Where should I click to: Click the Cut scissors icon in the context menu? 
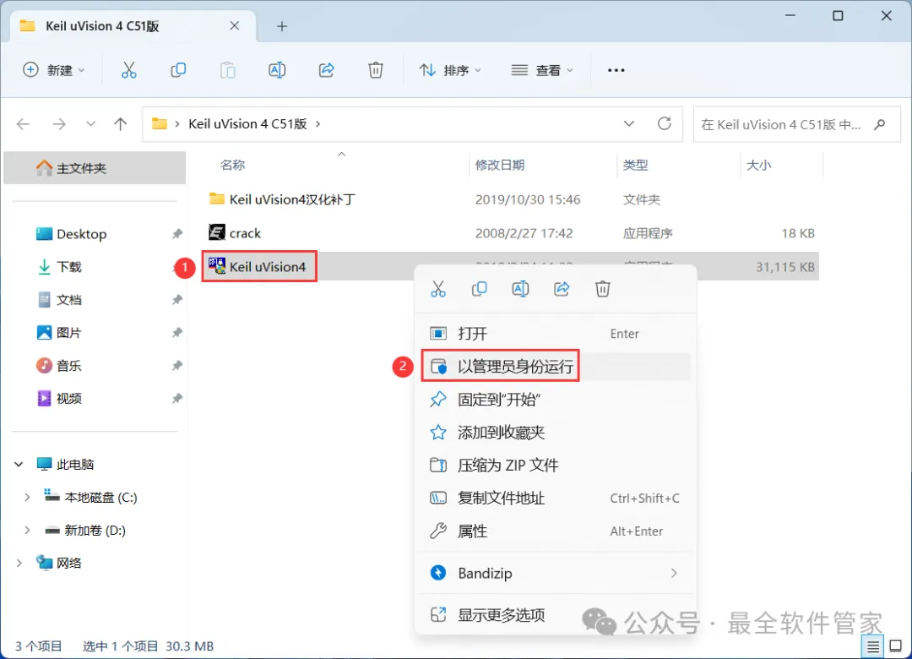[438, 289]
